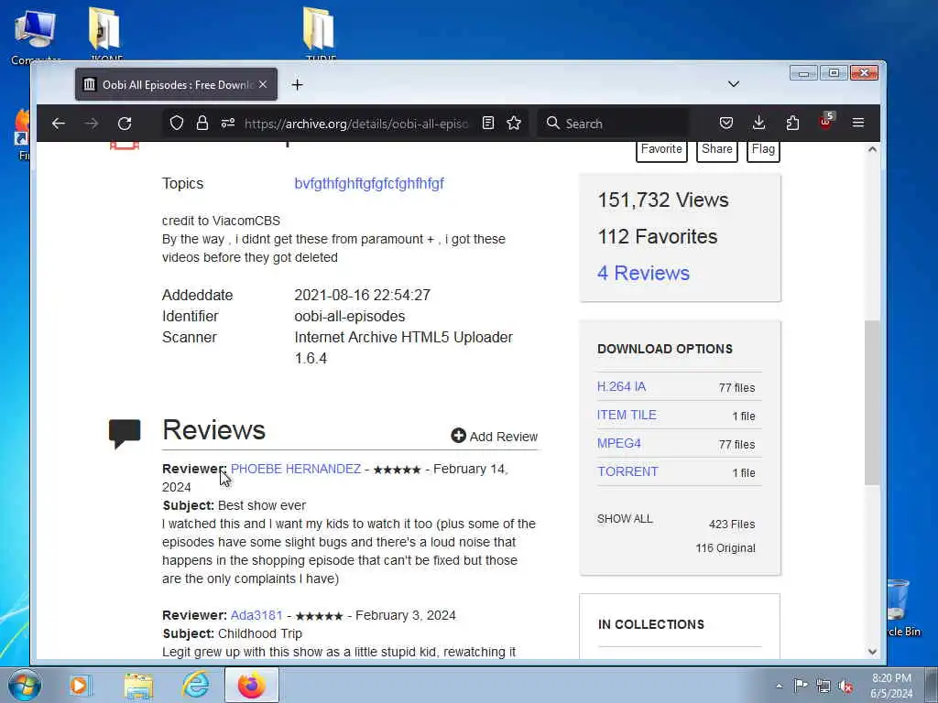Screen dimensions: 938x703
Task: Open the Windows Start menu
Action: coord(24,686)
